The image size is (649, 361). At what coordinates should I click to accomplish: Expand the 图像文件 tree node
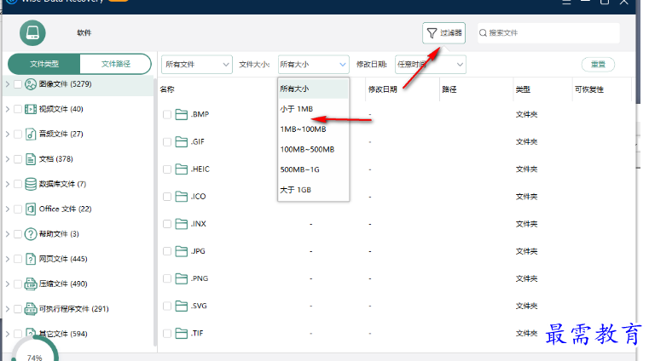(8, 84)
